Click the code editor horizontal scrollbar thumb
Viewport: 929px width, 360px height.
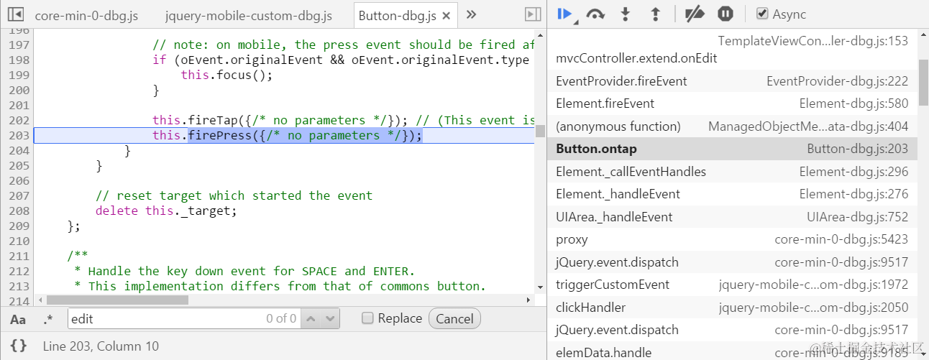(x=117, y=300)
